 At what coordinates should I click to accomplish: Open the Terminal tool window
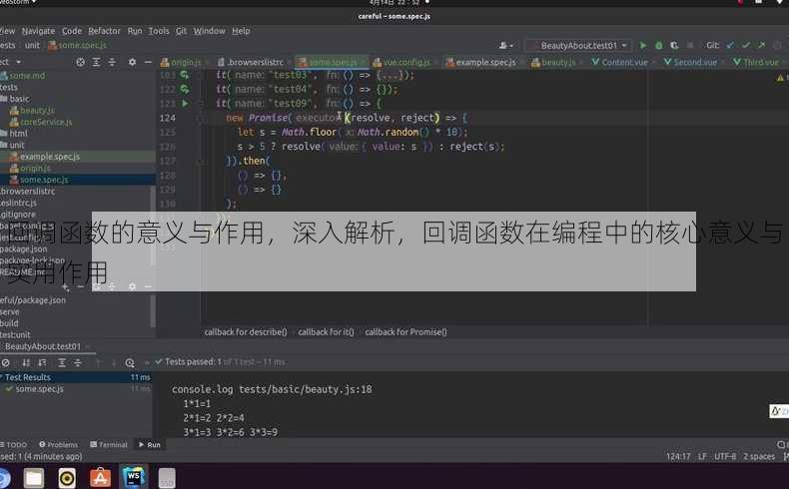[x=109, y=445]
